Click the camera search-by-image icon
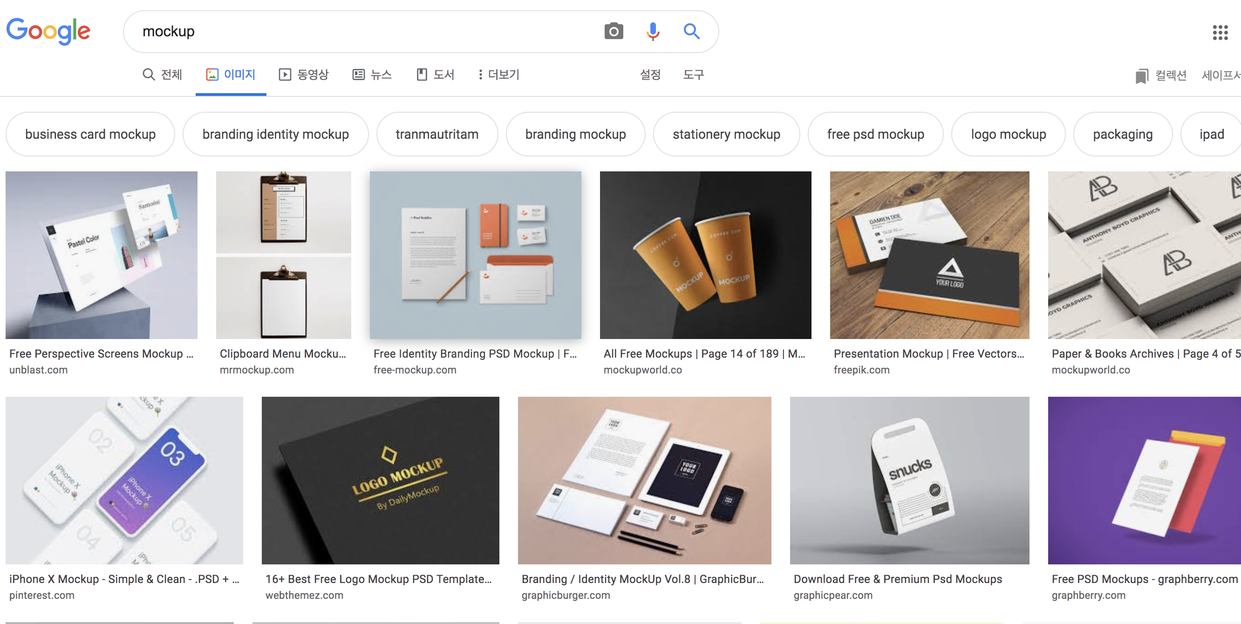 [613, 32]
